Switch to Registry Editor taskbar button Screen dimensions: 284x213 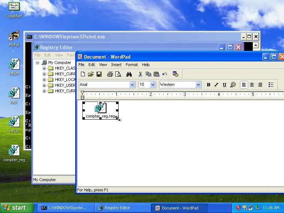pos(122,208)
